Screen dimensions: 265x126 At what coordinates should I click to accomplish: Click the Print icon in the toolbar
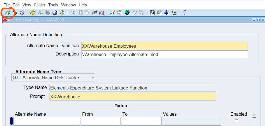click(55, 13)
